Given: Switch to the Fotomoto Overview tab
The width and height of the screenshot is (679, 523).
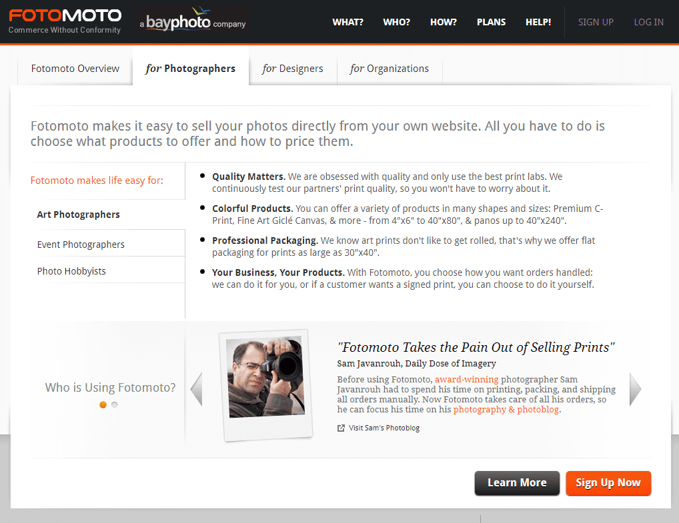Looking at the screenshot, I should point(75,69).
